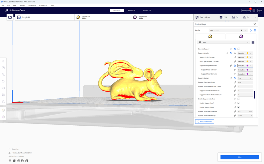264x164 pixels.
Task: Open file using the folder icon
Action: [10, 17]
